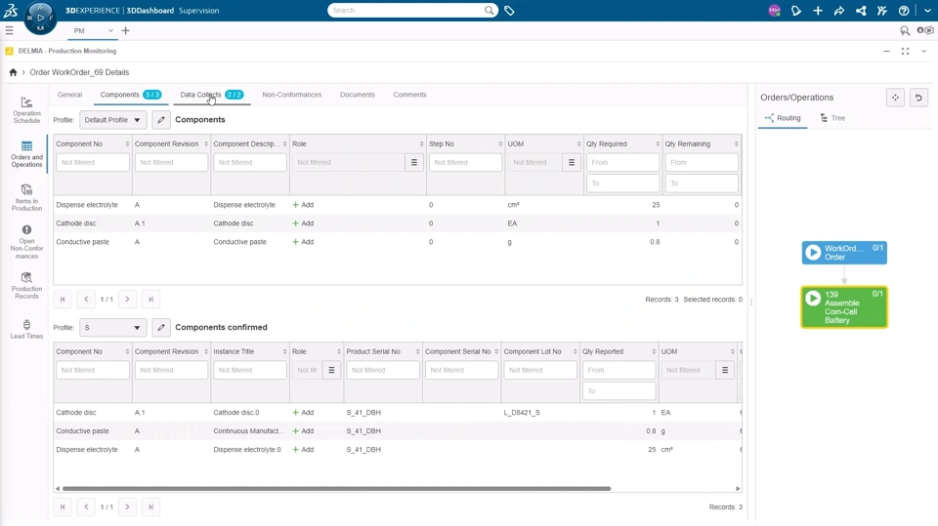This screenshot has height=526, width=938.
Task: Click the tag icon beside search
Action: pyautogui.click(x=509, y=10)
